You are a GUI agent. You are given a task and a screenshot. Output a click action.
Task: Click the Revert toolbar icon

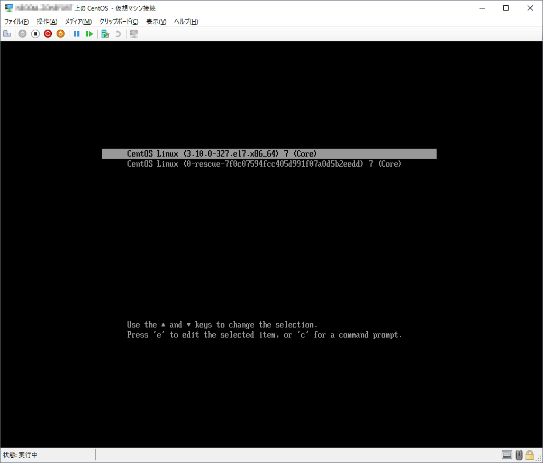pyautogui.click(x=118, y=34)
